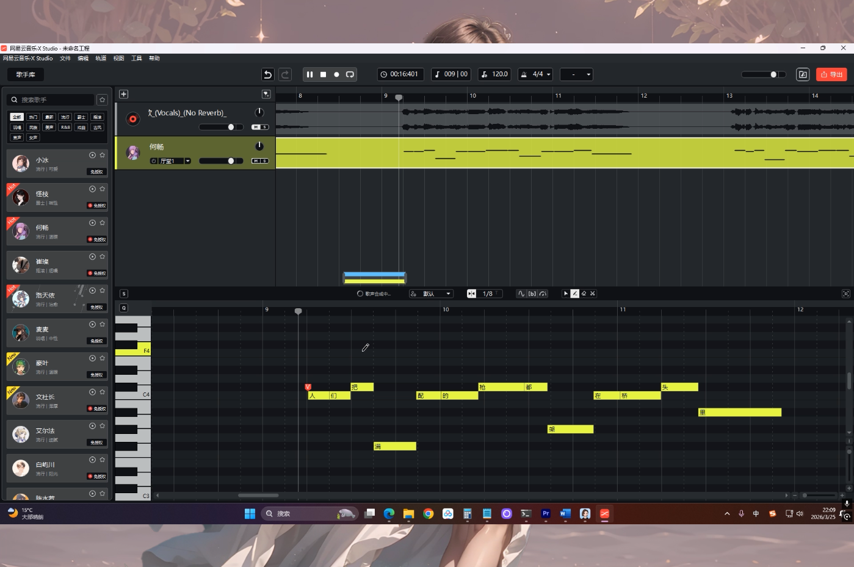Select the scissors cut tool

coord(592,294)
